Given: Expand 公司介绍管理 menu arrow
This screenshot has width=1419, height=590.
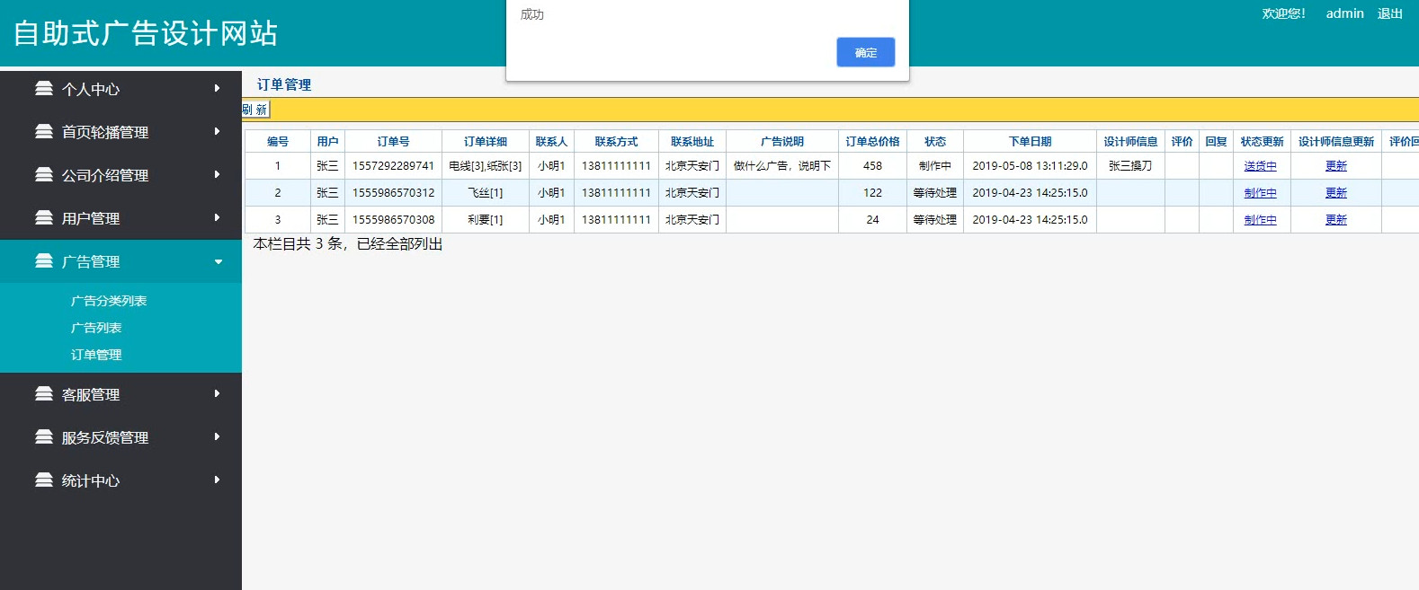Looking at the screenshot, I should (x=217, y=174).
